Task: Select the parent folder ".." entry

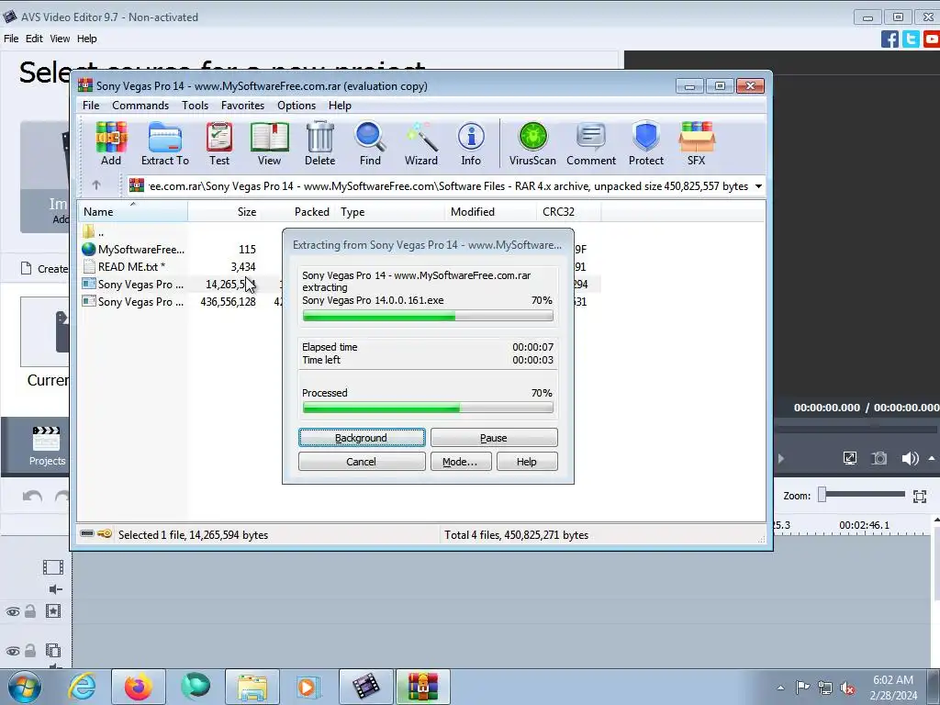Action: coord(94,231)
